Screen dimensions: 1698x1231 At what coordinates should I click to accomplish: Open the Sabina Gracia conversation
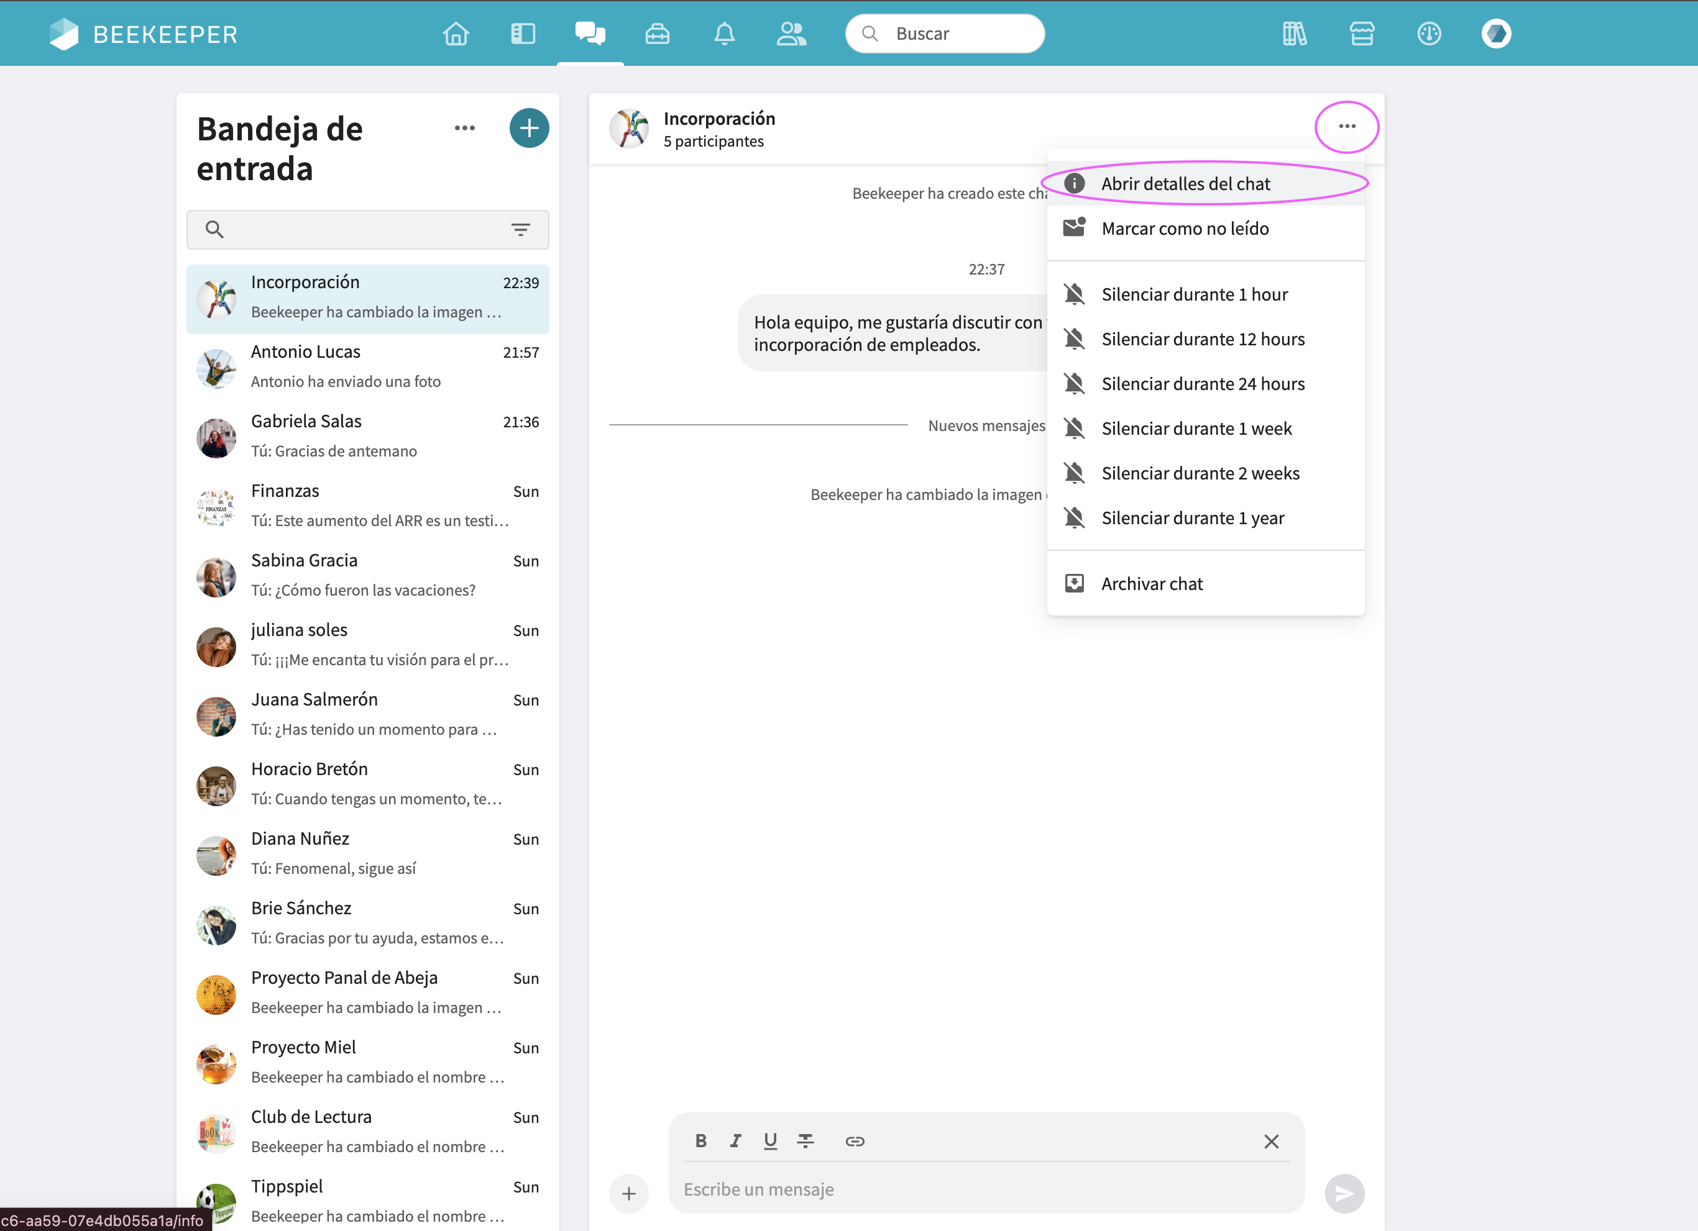click(367, 576)
